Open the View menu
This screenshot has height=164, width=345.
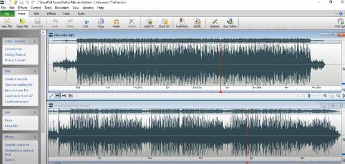pyautogui.click(x=76, y=8)
